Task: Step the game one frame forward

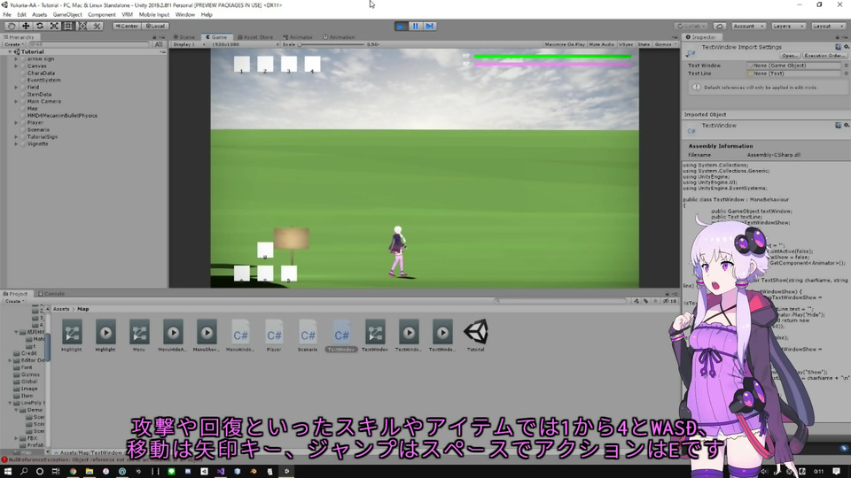Action: point(430,26)
